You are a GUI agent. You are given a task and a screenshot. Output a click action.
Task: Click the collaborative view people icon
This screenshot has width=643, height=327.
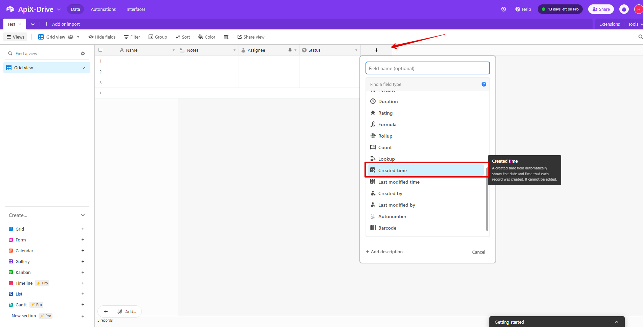71,37
